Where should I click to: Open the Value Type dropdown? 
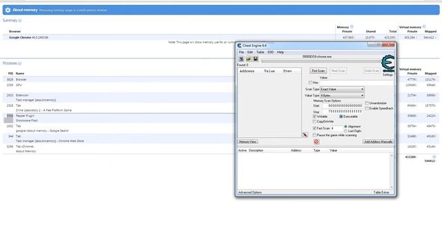click(x=342, y=96)
